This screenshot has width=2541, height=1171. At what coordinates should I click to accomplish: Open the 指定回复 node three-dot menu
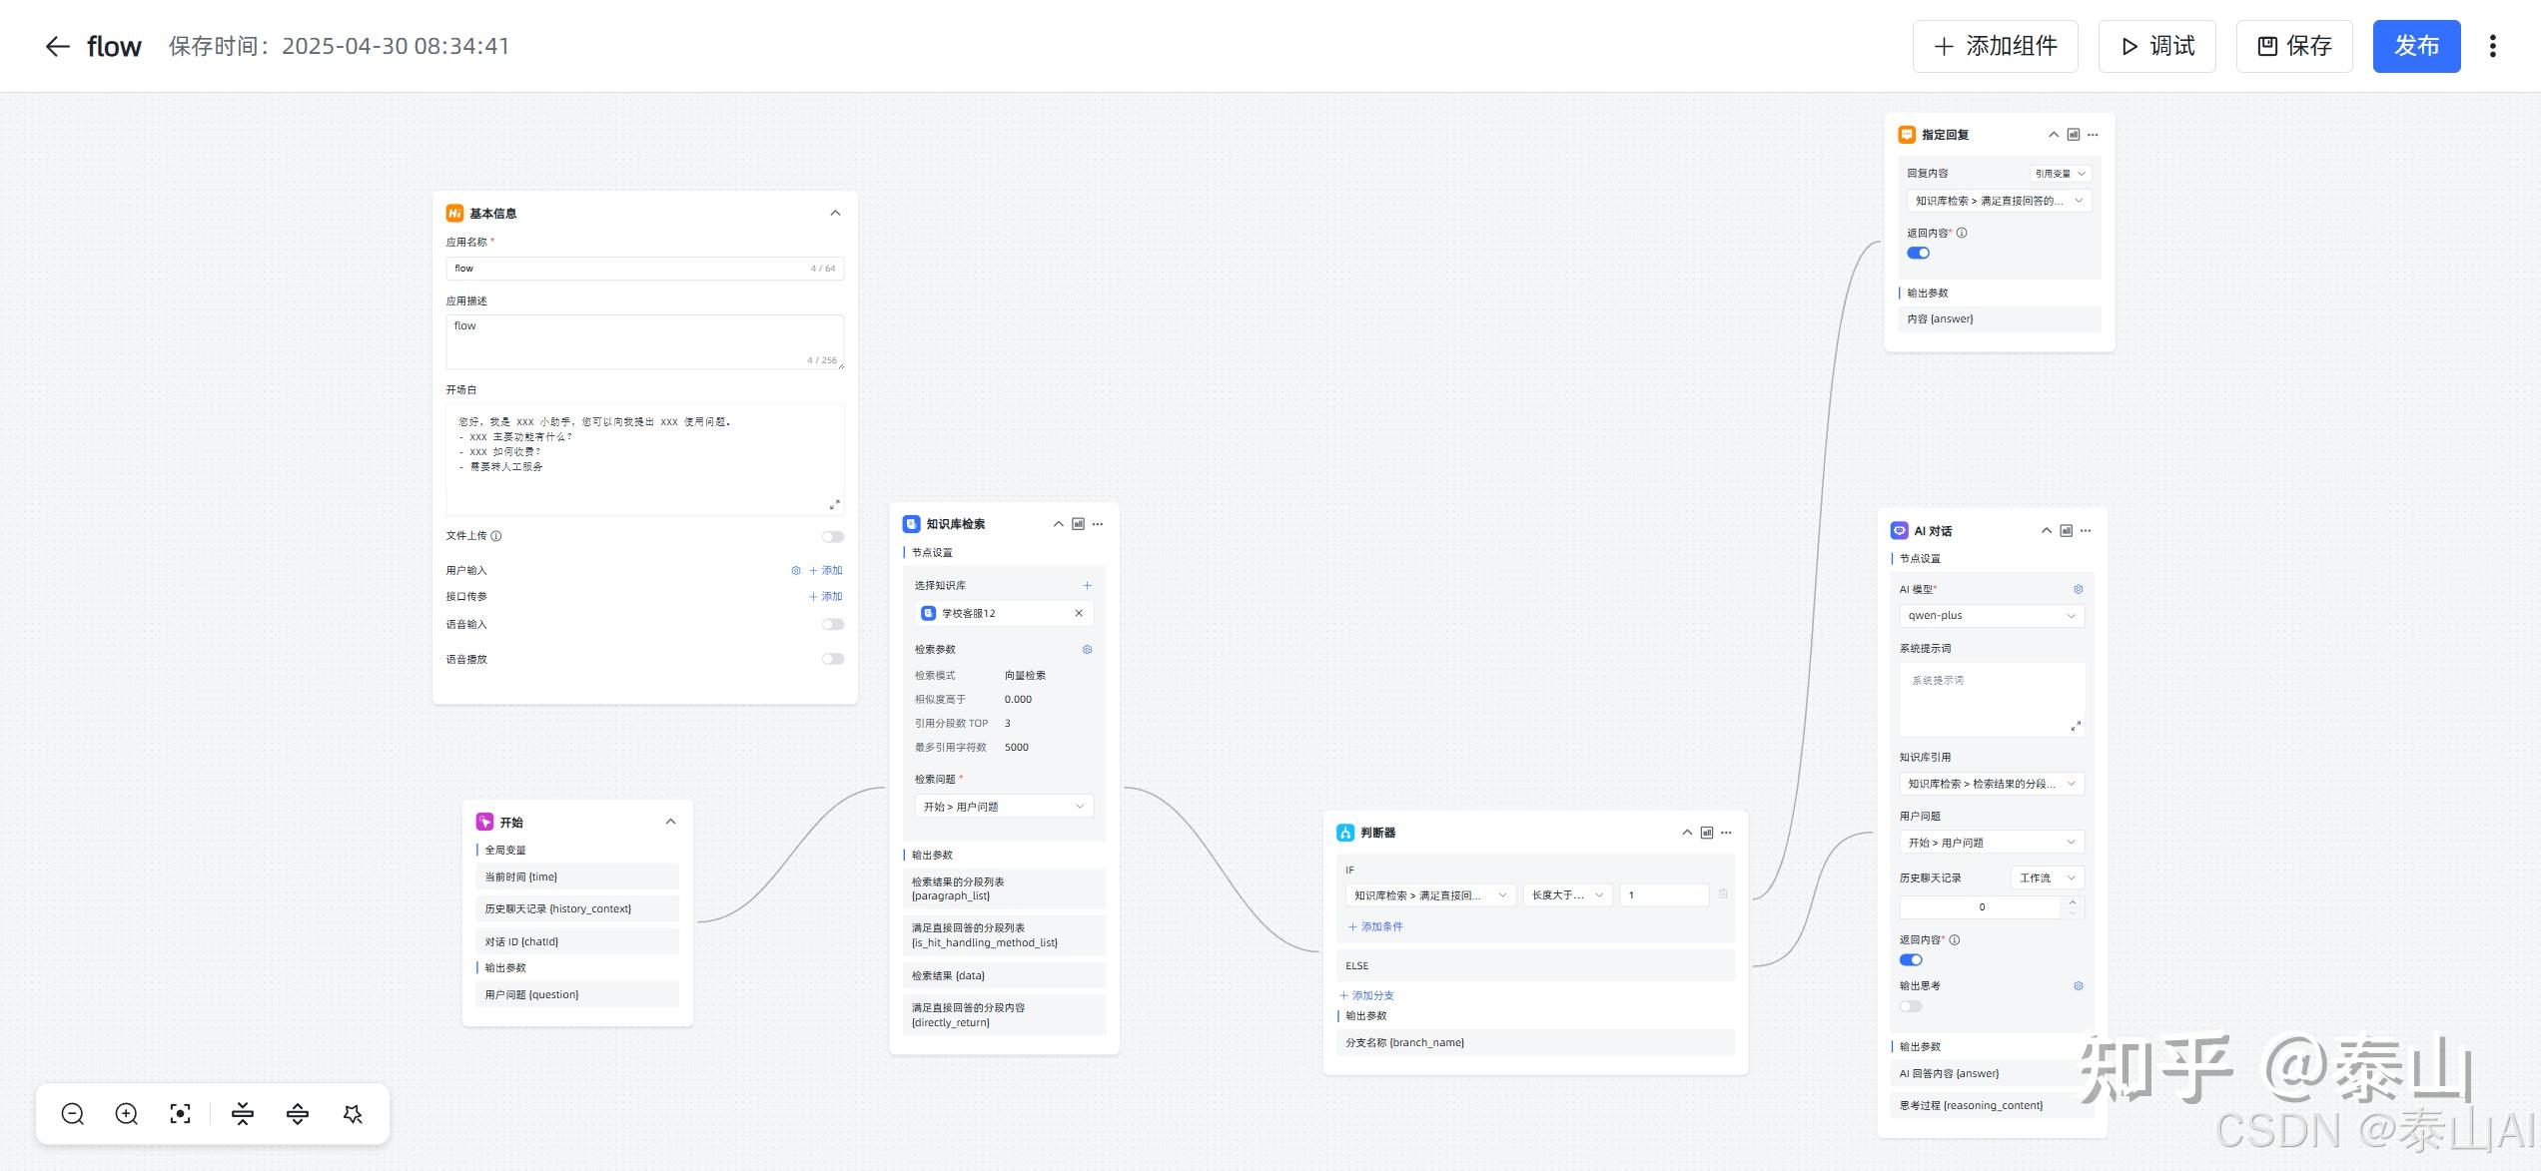(2093, 135)
